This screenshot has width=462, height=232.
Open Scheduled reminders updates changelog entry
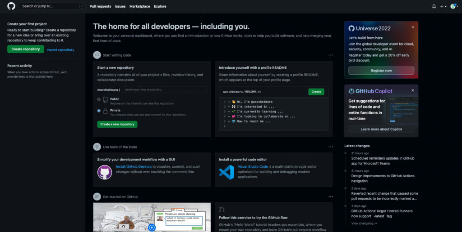tap(383, 161)
